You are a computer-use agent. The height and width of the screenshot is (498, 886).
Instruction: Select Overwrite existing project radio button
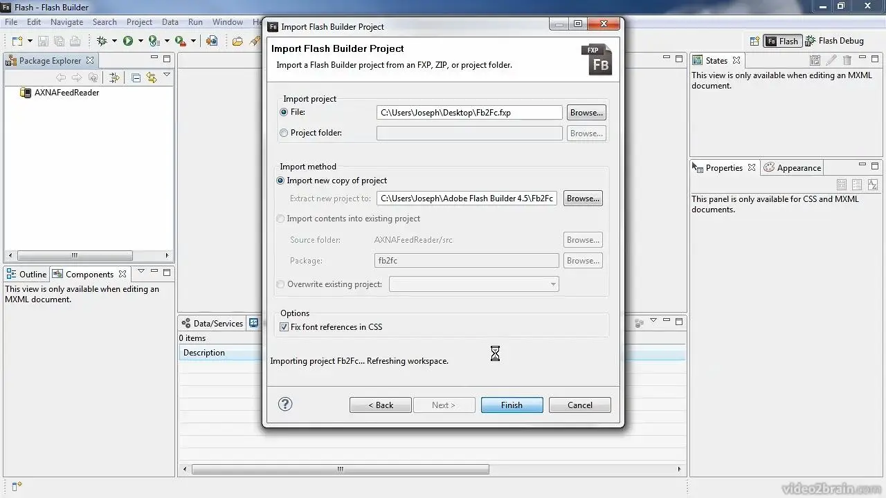pyautogui.click(x=280, y=284)
